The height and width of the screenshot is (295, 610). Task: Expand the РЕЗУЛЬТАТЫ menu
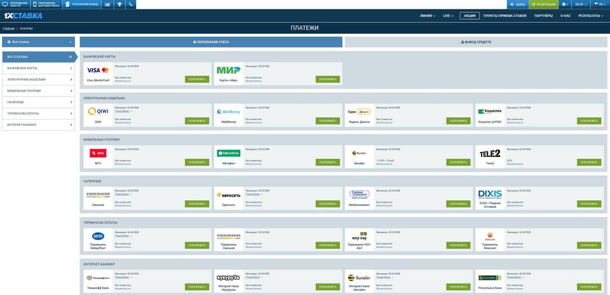(590, 16)
